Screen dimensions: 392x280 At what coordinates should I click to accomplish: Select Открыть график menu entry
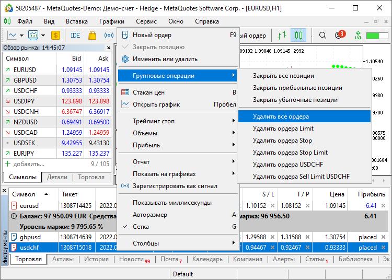point(178,104)
